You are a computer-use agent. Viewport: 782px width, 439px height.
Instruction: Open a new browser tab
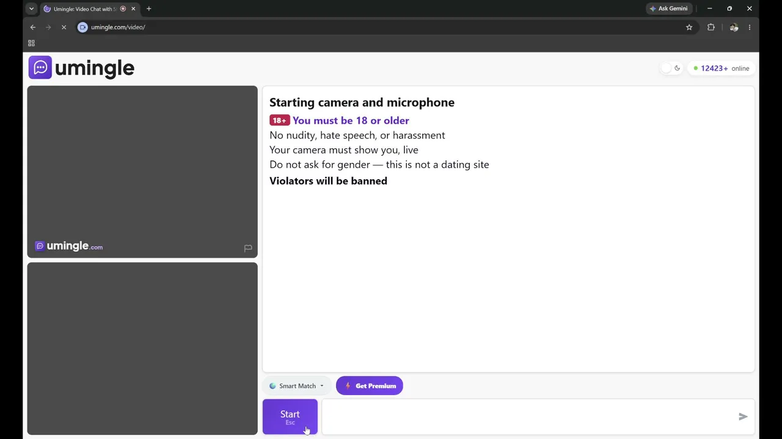(x=148, y=9)
